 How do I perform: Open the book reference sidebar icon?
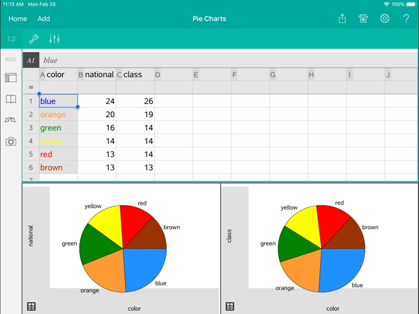[x=11, y=99]
